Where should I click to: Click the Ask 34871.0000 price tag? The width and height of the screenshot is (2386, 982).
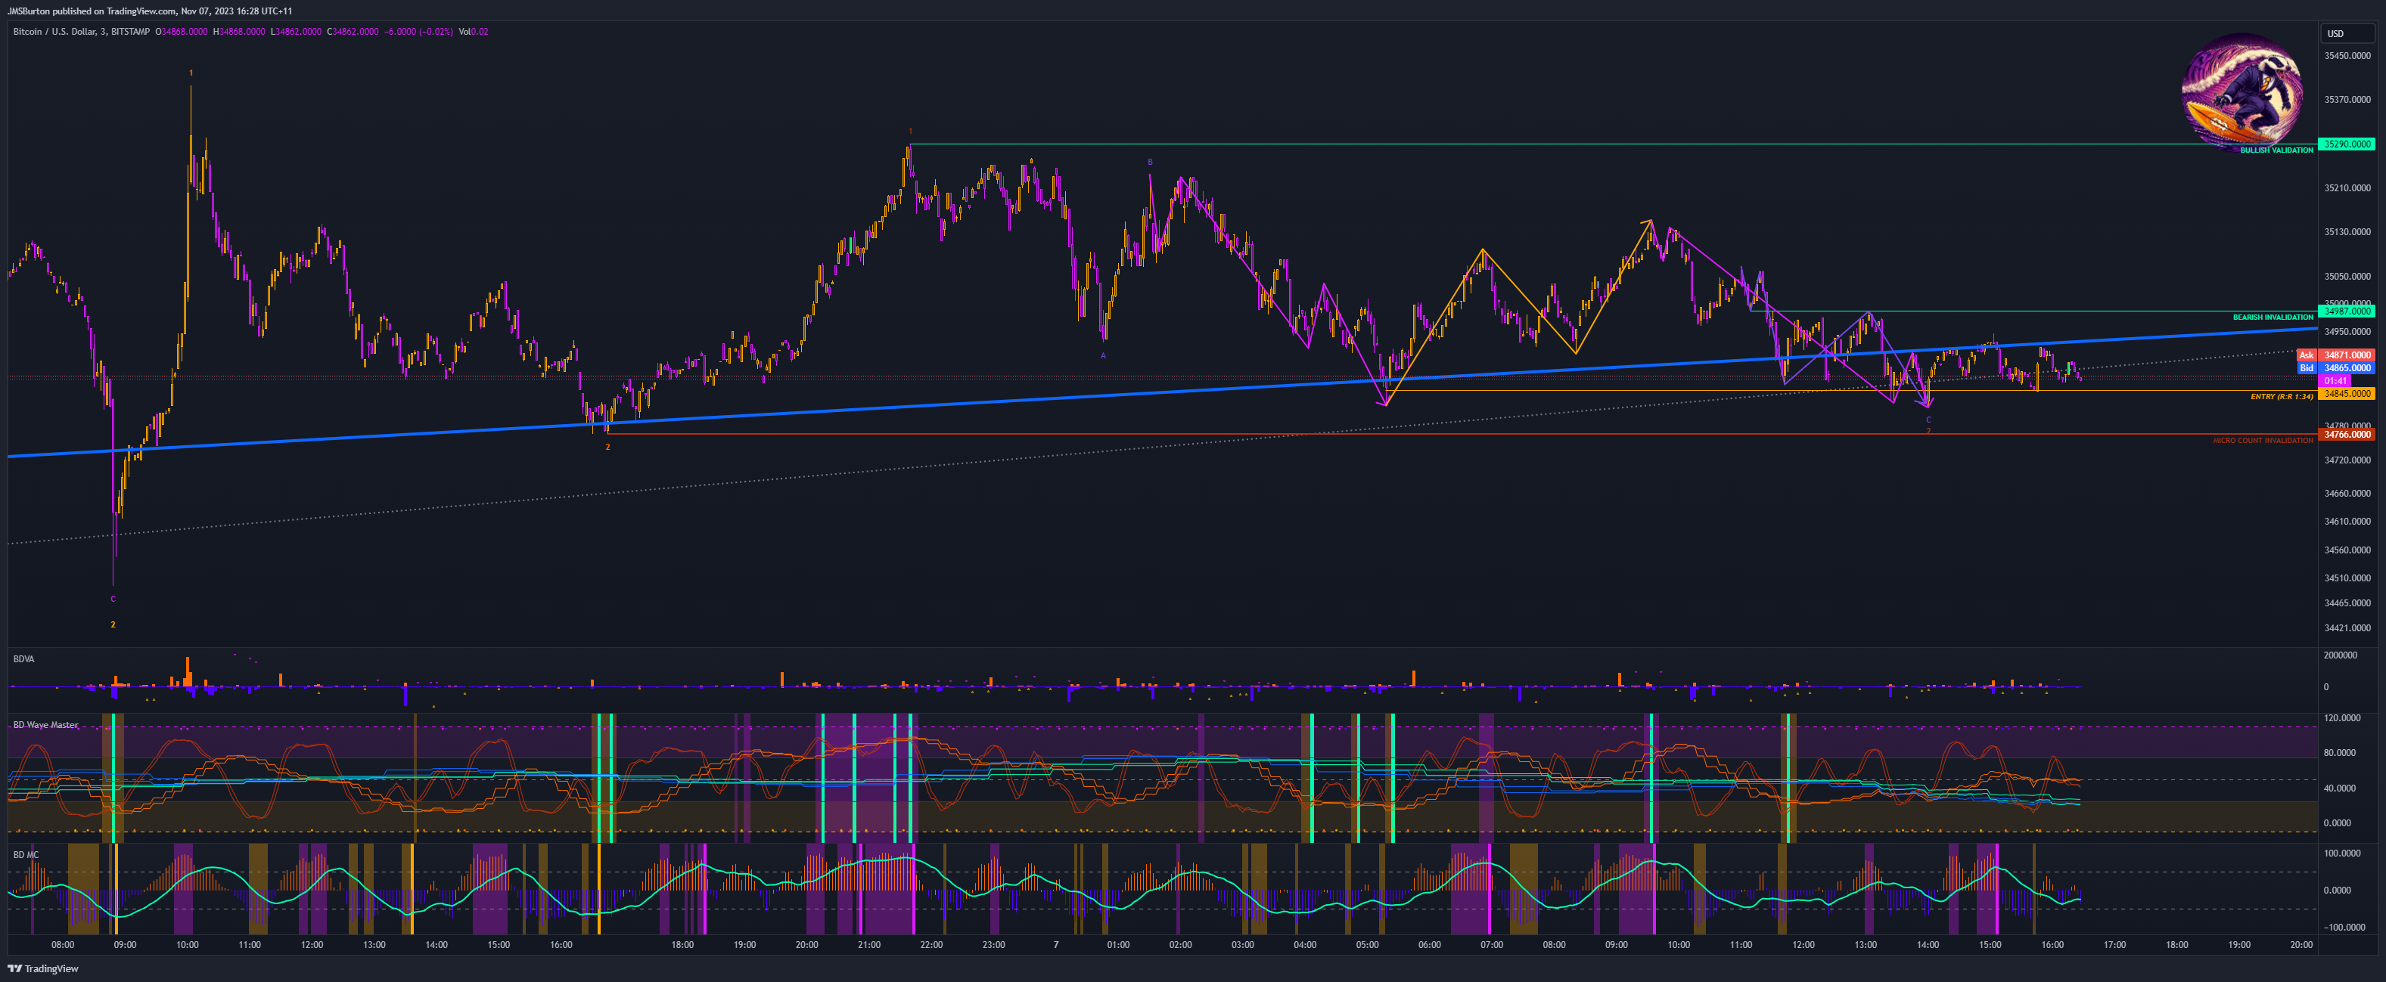(x=2335, y=355)
